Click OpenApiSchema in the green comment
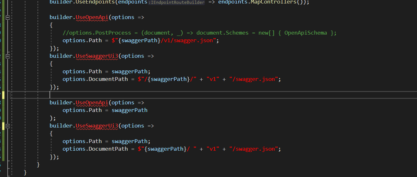The image size is (417, 177). click(306, 33)
